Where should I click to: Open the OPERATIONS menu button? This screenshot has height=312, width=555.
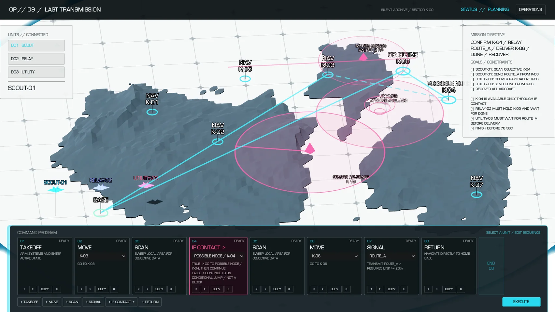530,10
